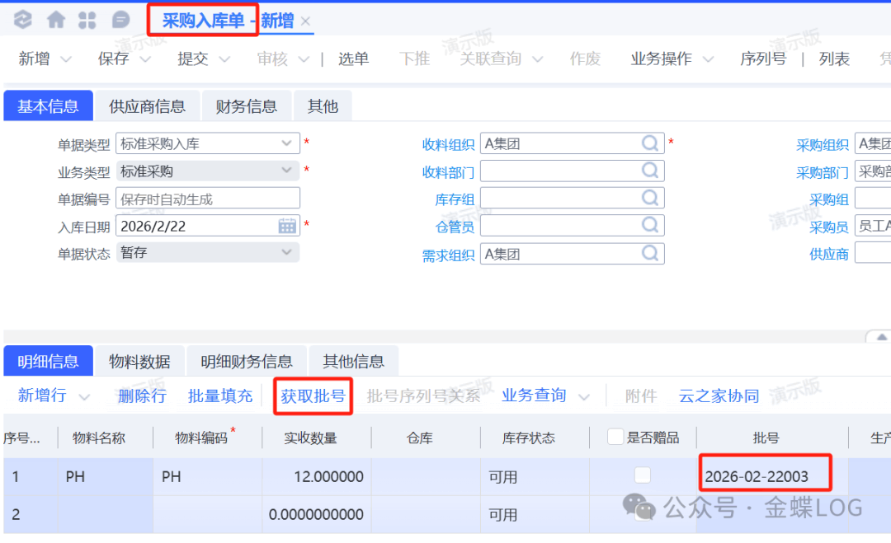The height and width of the screenshot is (543, 891).
Task: Check 是否赠品 box in row 1
Action: coord(642,475)
